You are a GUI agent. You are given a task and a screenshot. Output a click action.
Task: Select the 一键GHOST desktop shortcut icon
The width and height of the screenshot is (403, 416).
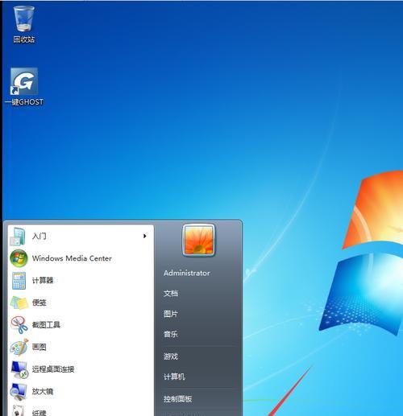pyautogui.click(x=24, y=81)
